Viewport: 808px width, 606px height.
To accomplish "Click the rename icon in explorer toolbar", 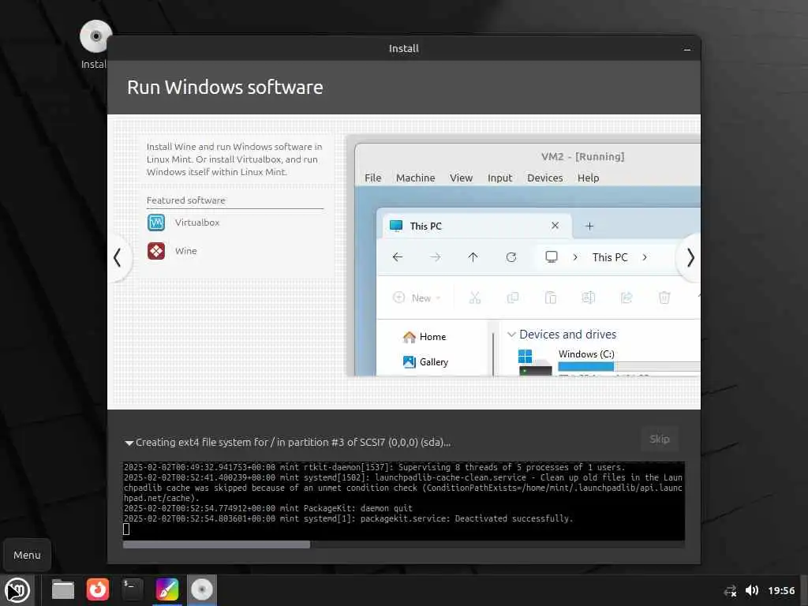I will (589, 297).
